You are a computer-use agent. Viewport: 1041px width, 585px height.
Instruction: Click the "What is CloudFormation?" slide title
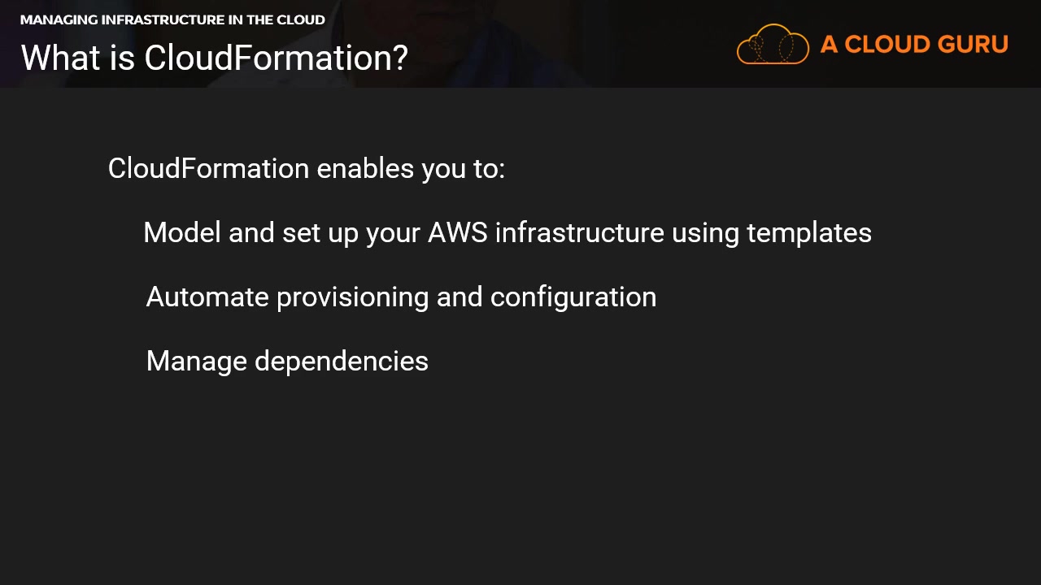point(214,58)
